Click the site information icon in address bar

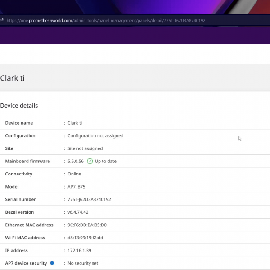(2, 20)
